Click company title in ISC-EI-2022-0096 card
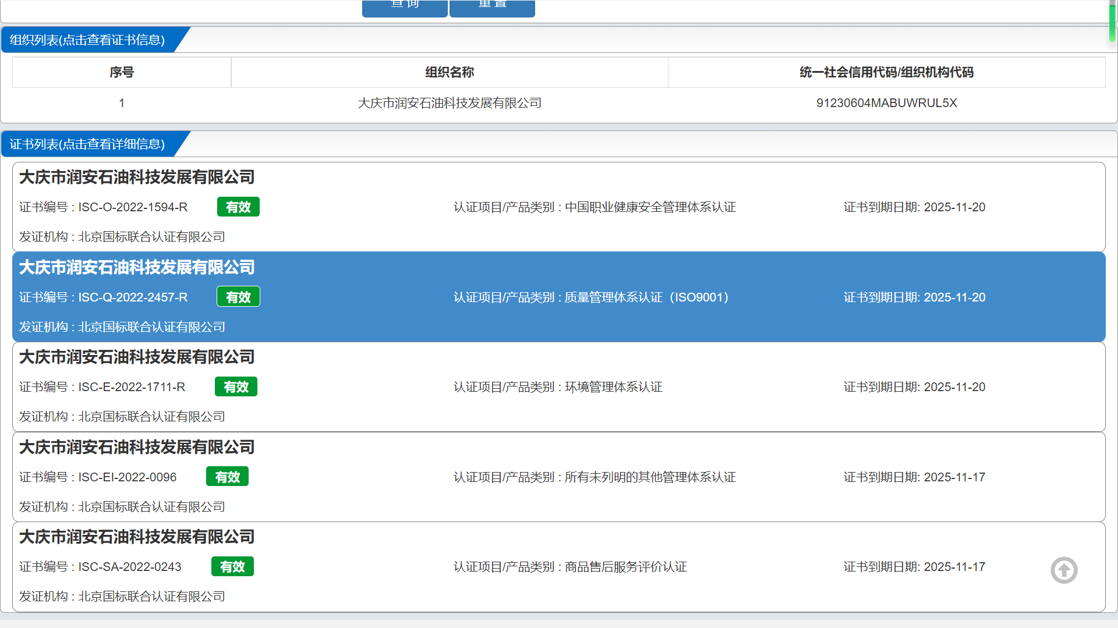1118x628 pixels. [137, 447]
